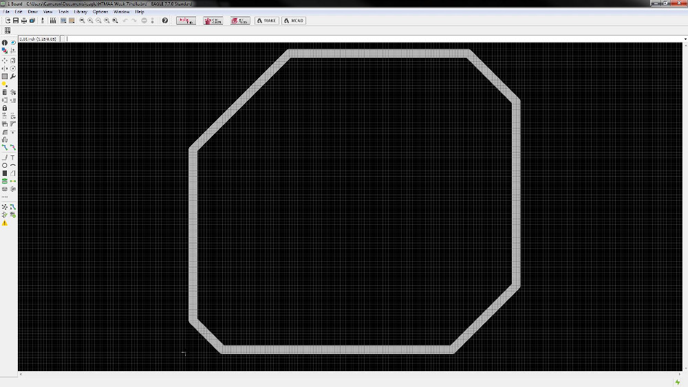The image size is (688, 387).
Task: Click the Zoom out icon
Action: pos(98,21)
